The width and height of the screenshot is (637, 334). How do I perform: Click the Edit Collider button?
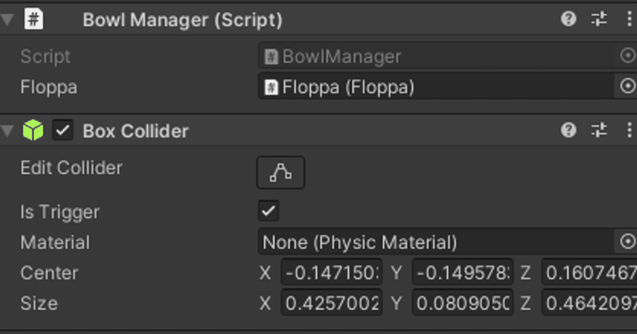(281, 172)
